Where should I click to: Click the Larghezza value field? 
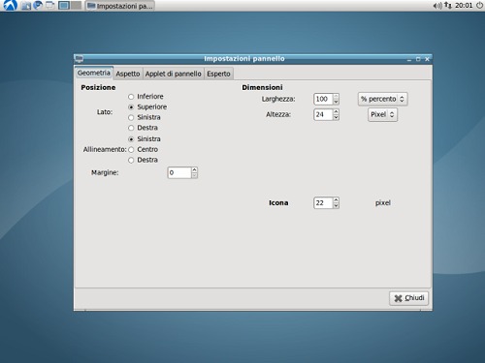coord(323,99)
